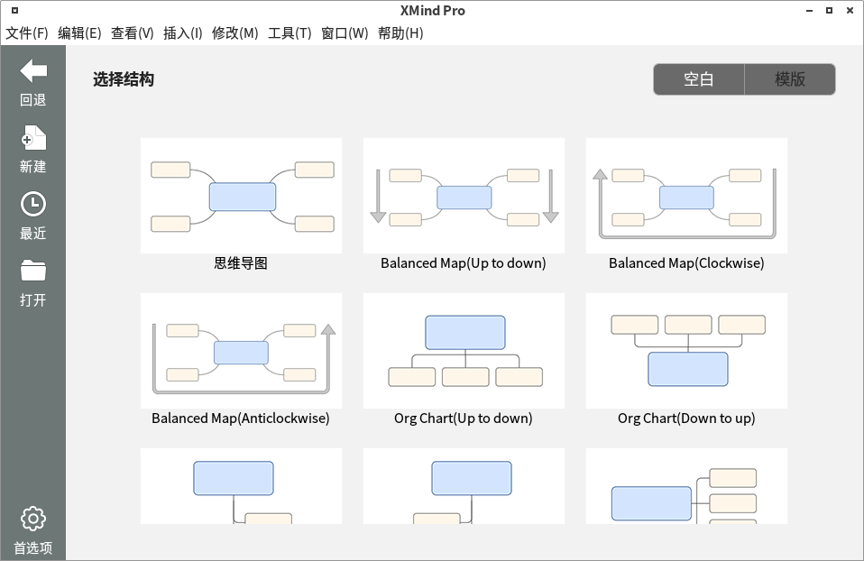Viewport: 864px width, 561px height.
Task: Open the 插入(I) menu
Action: 183,33
